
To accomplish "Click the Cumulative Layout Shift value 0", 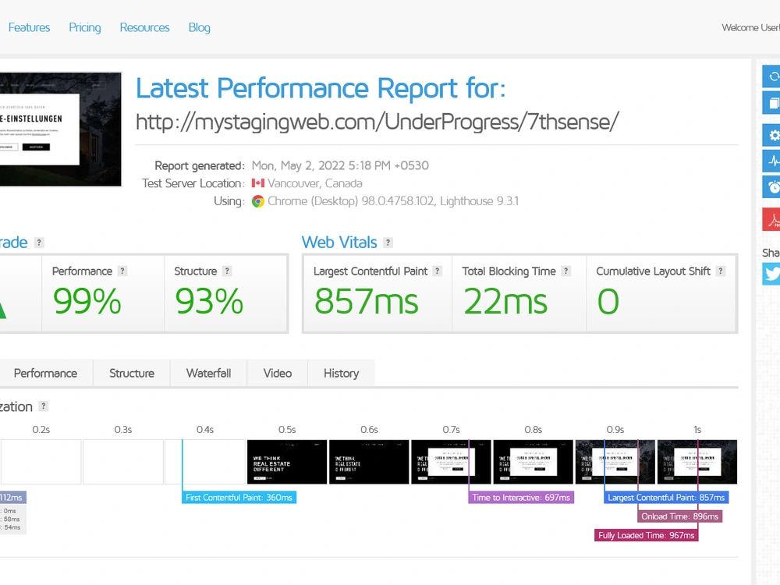I will pos(608,301).
